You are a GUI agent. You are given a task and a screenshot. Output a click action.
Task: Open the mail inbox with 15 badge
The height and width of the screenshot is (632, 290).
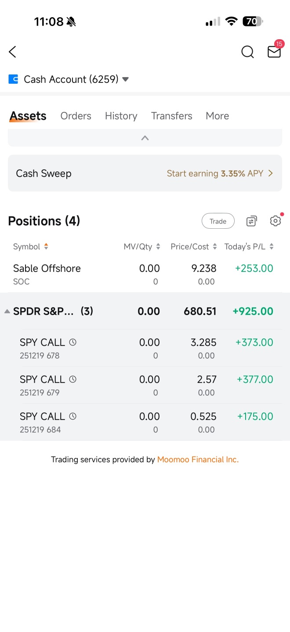point(275,51)
